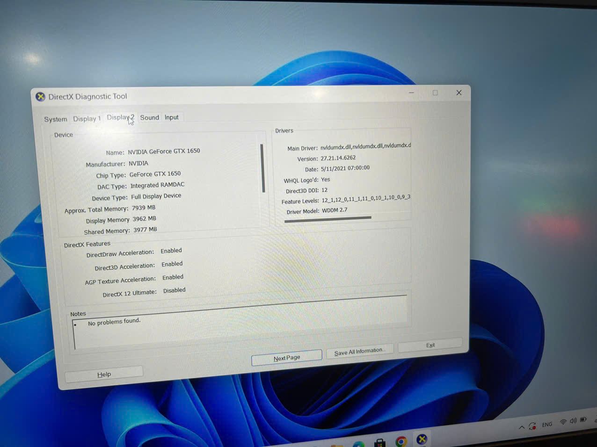Click the Drivers panel horizontal scrollbar
The height and width of the screenshot is (447, 597).
click(x=328, y=219)
